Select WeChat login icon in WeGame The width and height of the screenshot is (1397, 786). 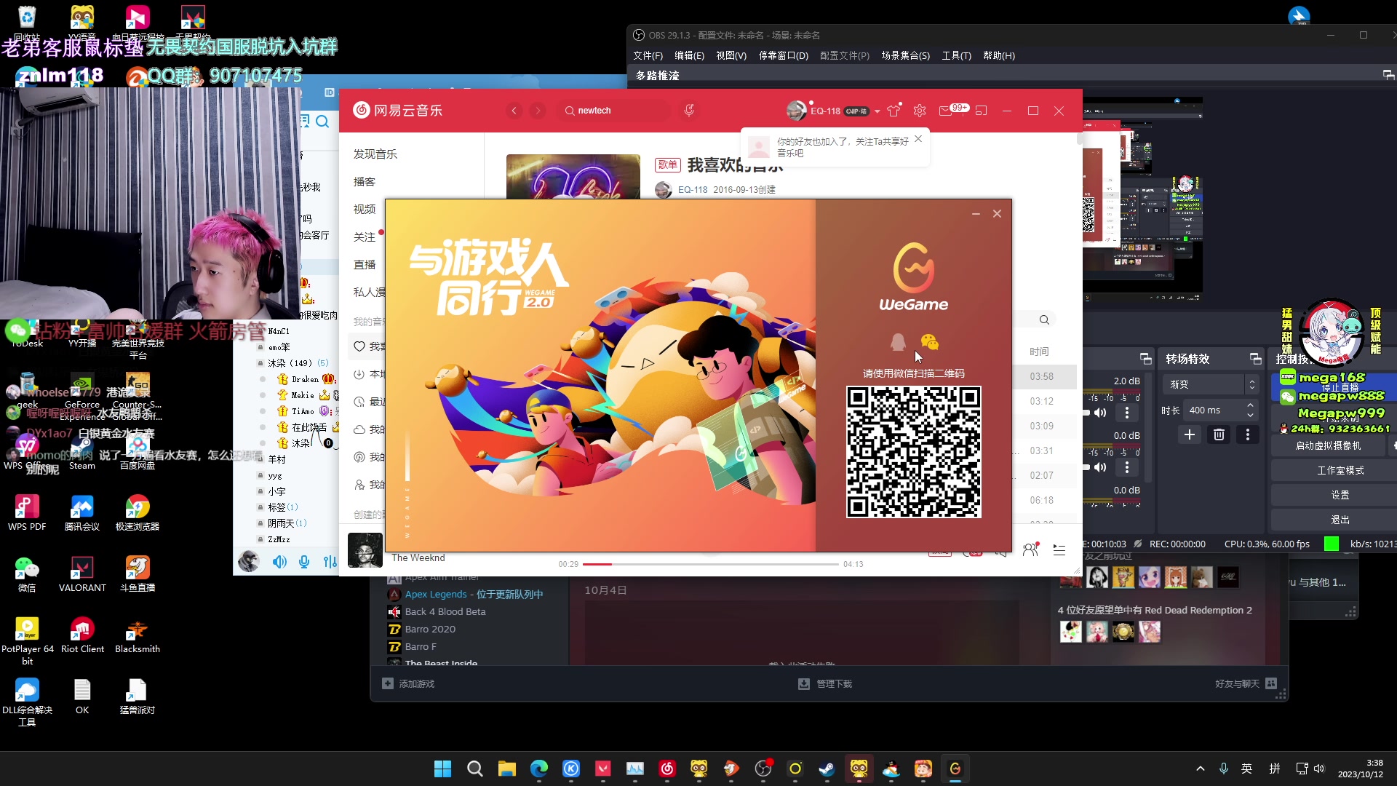point(929,342)
